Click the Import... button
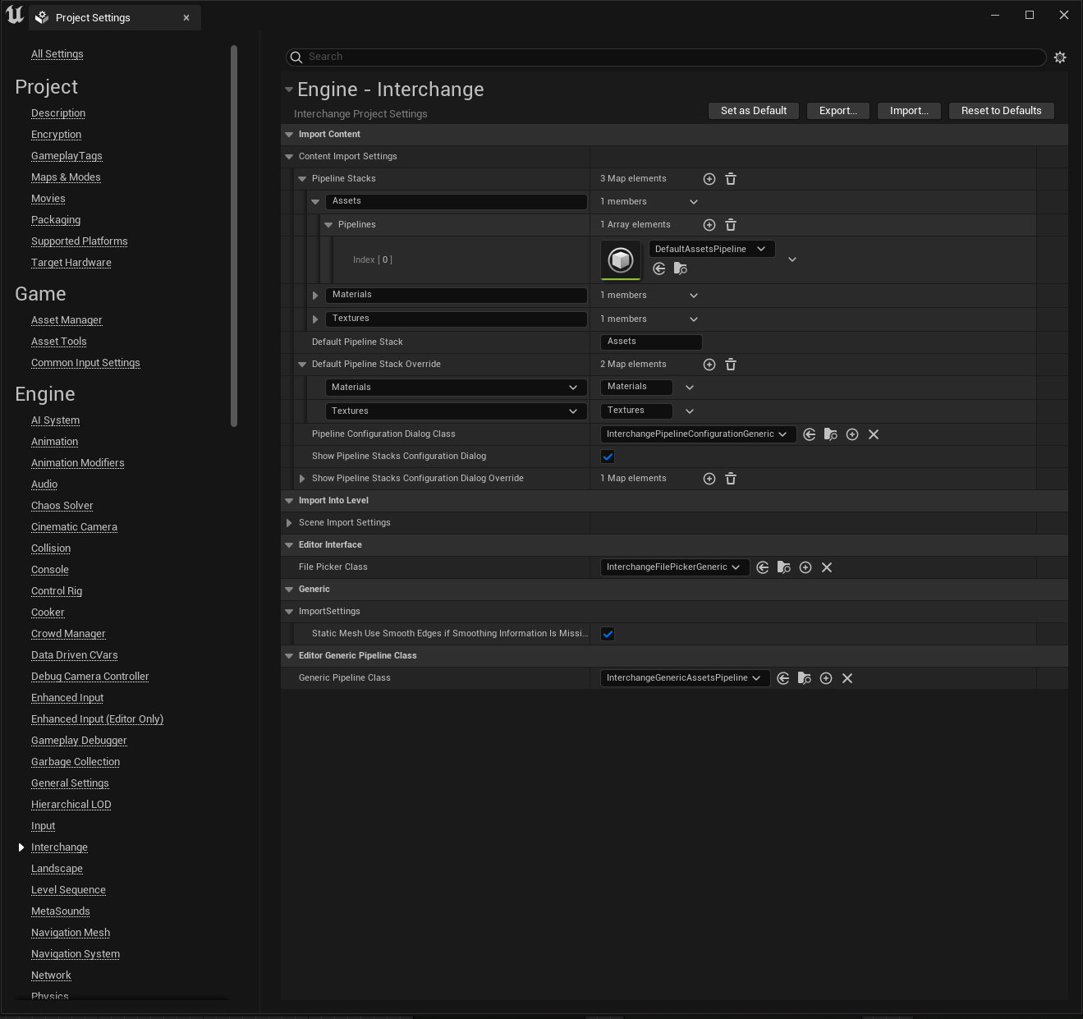 [x=909, y=111]
